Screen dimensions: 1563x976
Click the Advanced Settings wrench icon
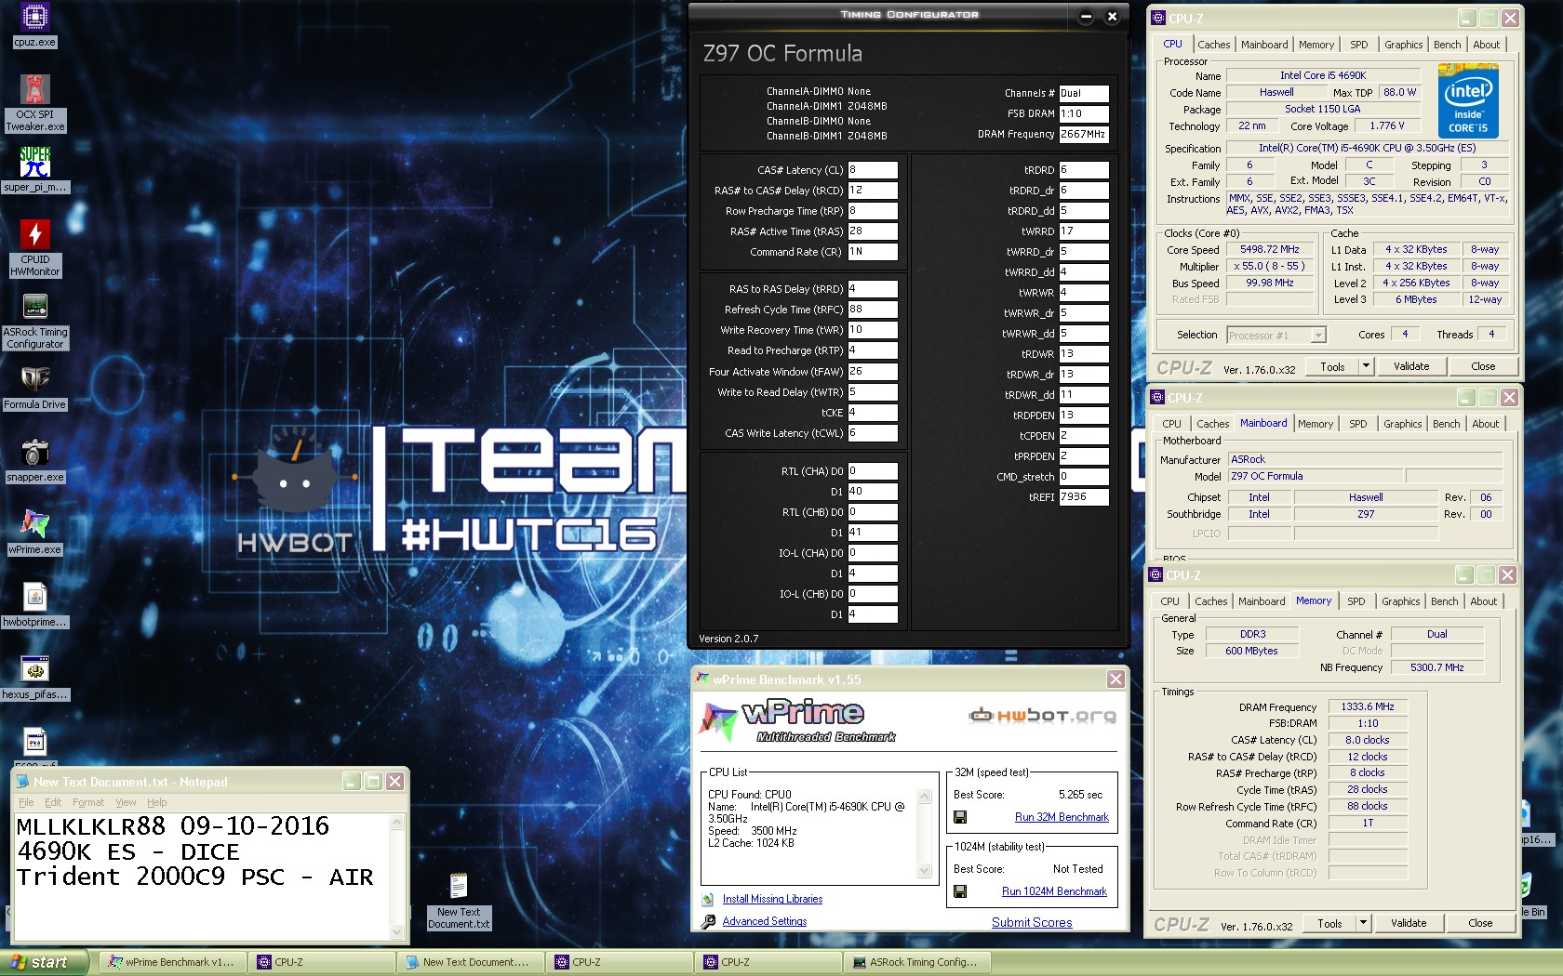pyautogui.click(x=708, y=921)
